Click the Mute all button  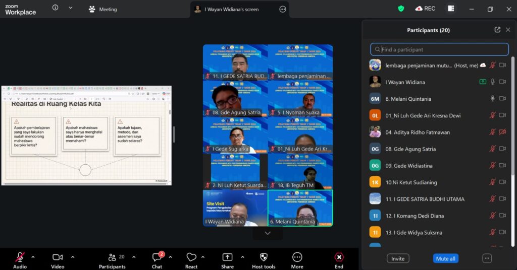(x=445, y=258)
